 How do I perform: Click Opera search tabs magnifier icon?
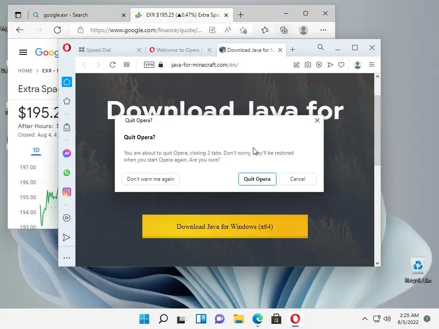(x=321, y=47)
